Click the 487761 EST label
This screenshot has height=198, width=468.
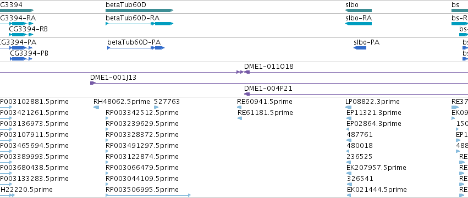(x=360, y=135)
